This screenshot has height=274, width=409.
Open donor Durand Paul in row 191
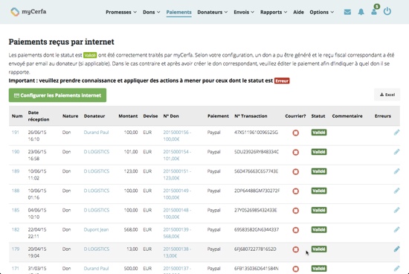(x=96, y=133)
